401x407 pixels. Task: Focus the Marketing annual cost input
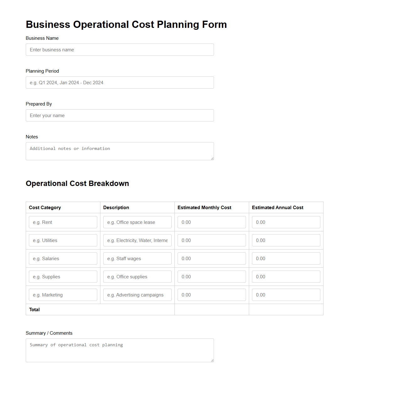[x=286, y=295]
